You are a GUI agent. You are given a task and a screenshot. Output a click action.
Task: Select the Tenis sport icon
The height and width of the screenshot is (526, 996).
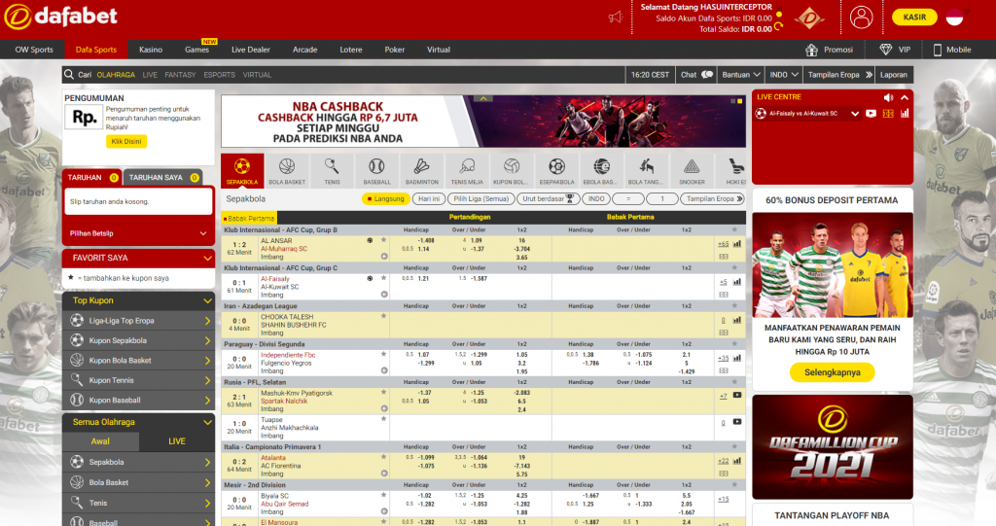point(332,171)
